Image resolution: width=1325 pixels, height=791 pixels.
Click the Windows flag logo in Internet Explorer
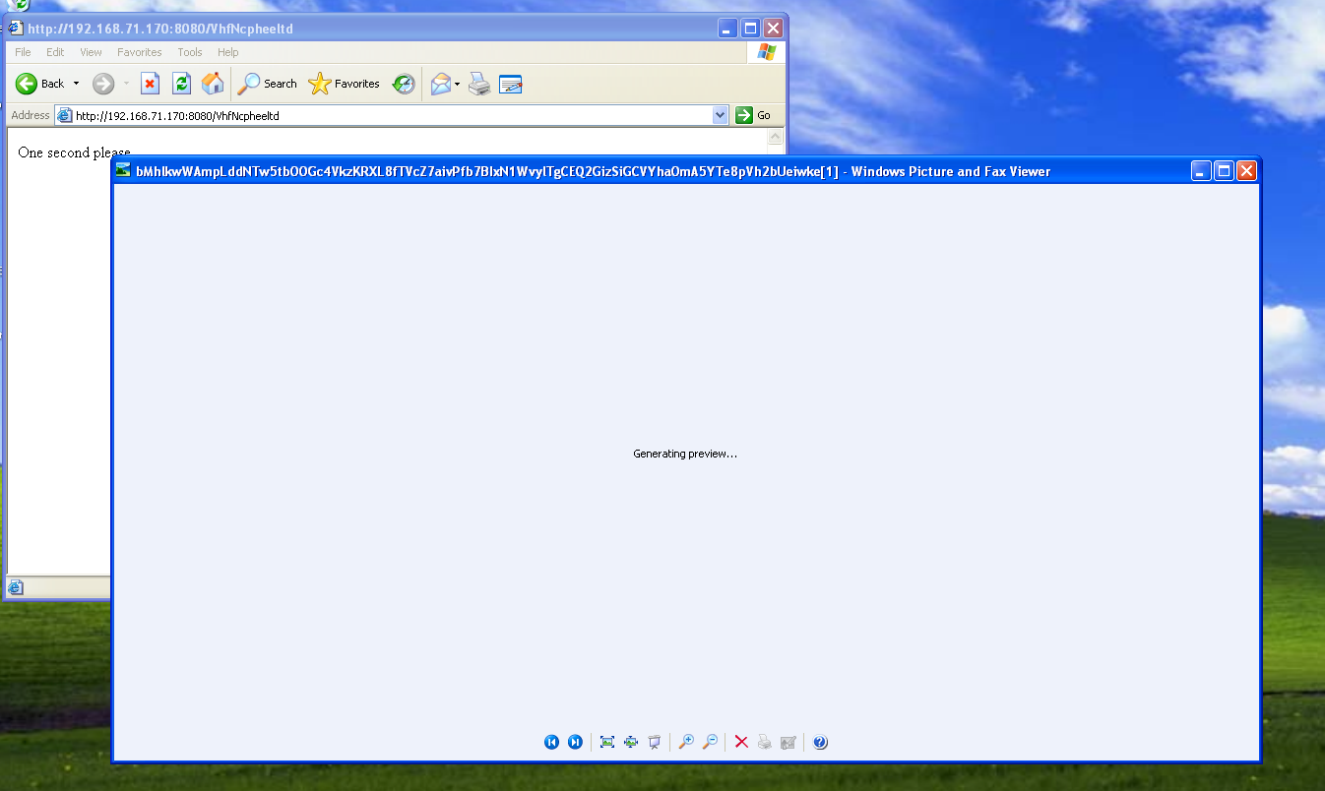point(766,52)
